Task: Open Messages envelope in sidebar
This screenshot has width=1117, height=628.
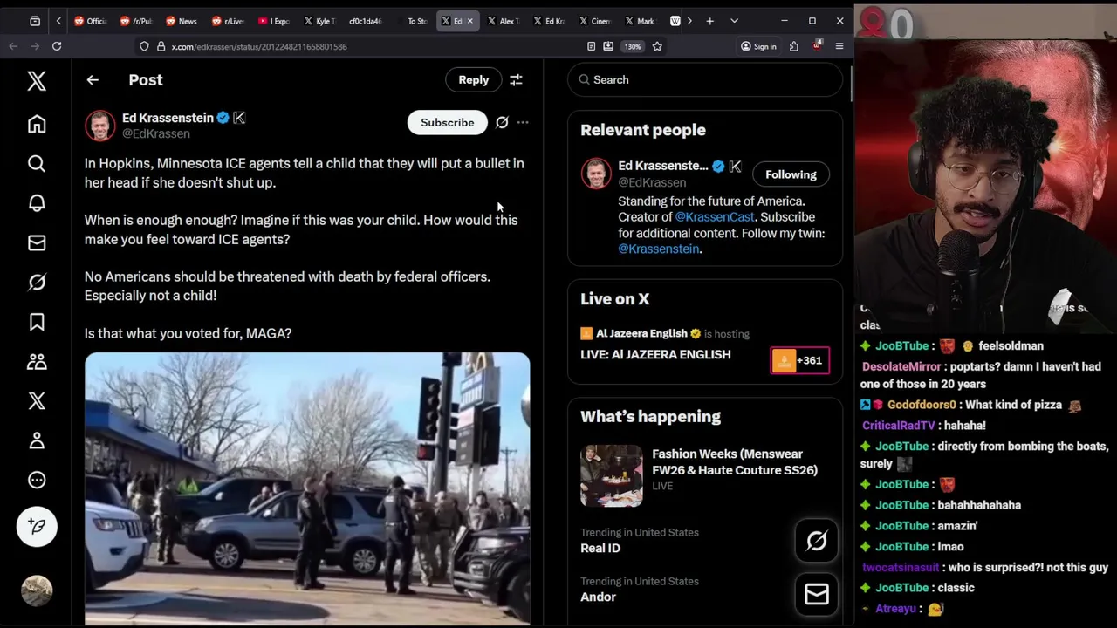Action: pos(37,242)
